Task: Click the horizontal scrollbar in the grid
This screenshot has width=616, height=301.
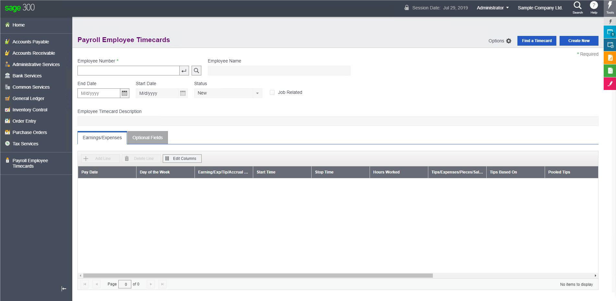Action: pyautogui.click(x=258, y=276)
